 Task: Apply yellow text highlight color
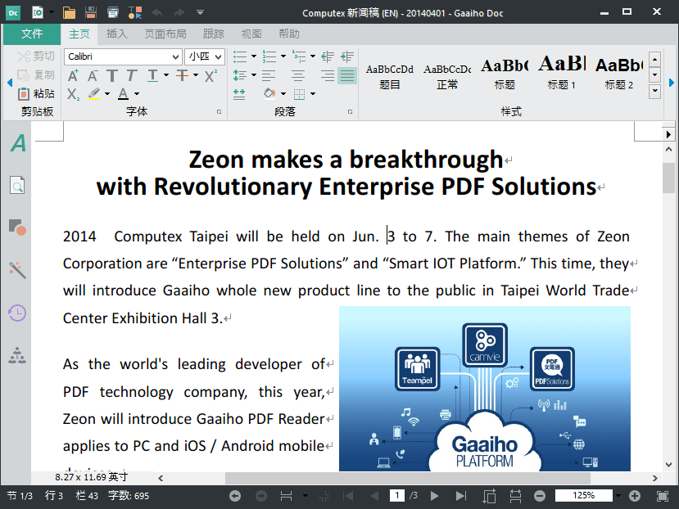point(94,93)
